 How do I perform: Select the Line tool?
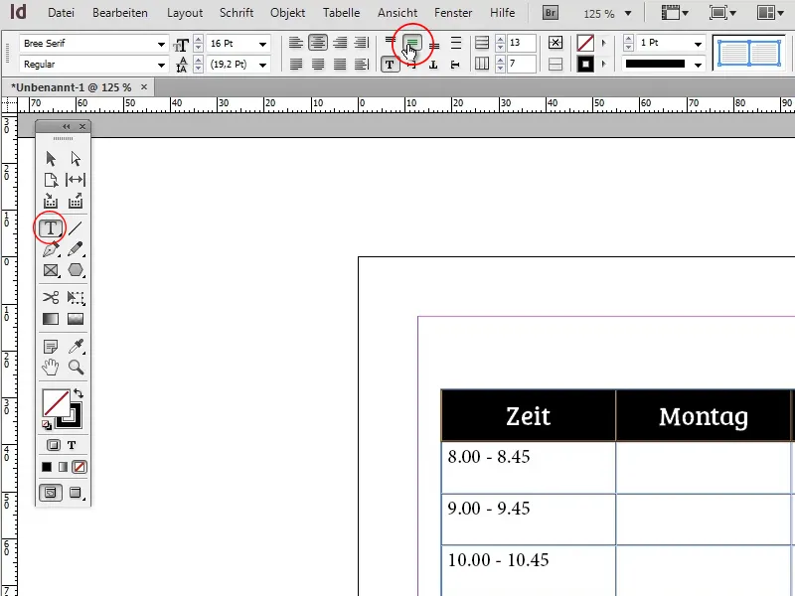(x=76, y=228)
